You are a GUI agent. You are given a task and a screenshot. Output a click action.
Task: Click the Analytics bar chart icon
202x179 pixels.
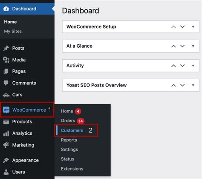pos(6,133)
